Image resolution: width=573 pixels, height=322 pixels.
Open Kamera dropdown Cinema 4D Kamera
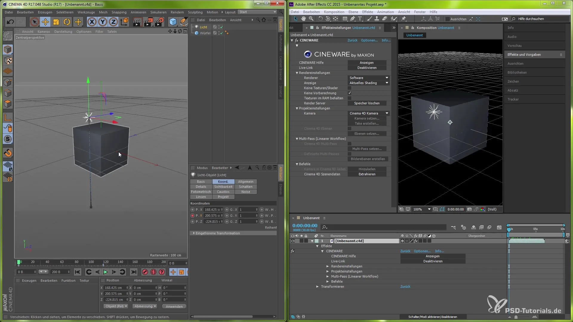click(369, 113)
